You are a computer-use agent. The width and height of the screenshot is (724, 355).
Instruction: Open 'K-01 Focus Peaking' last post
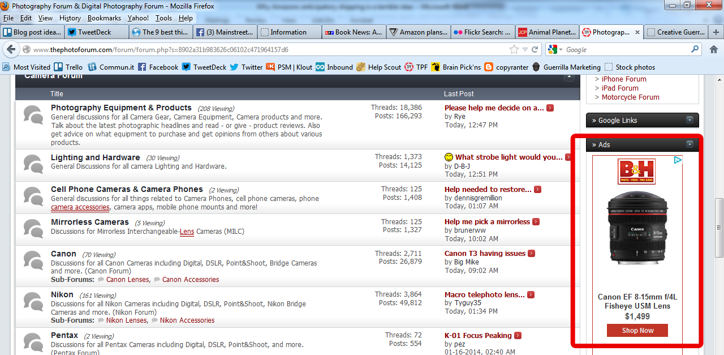point(478,335)
